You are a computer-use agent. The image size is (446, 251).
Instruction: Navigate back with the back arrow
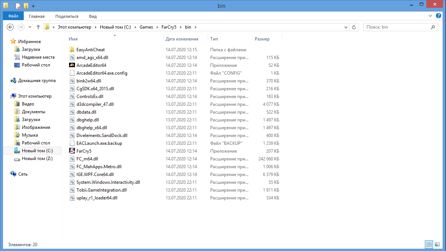tap(10, 27)
